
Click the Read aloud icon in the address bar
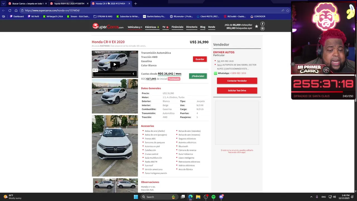tap(283, 10)
